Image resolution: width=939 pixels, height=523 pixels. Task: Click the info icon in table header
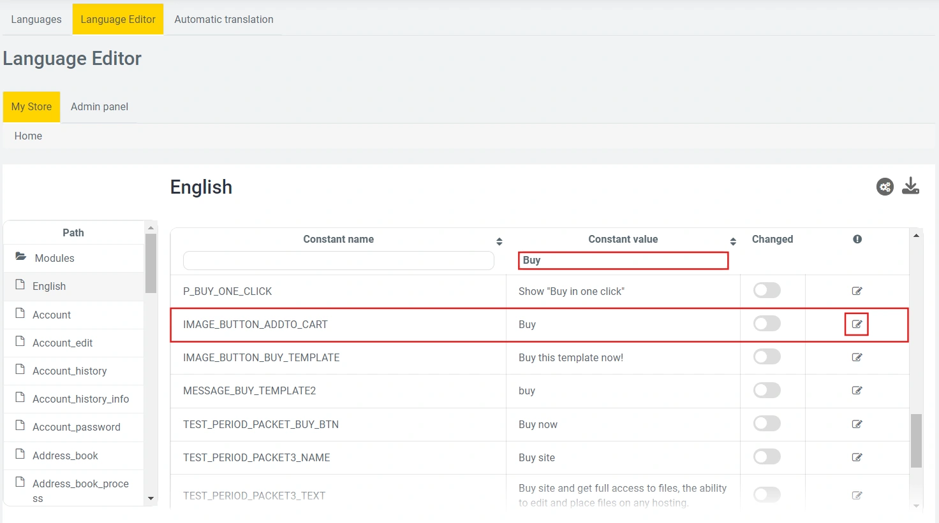[857, 239]
